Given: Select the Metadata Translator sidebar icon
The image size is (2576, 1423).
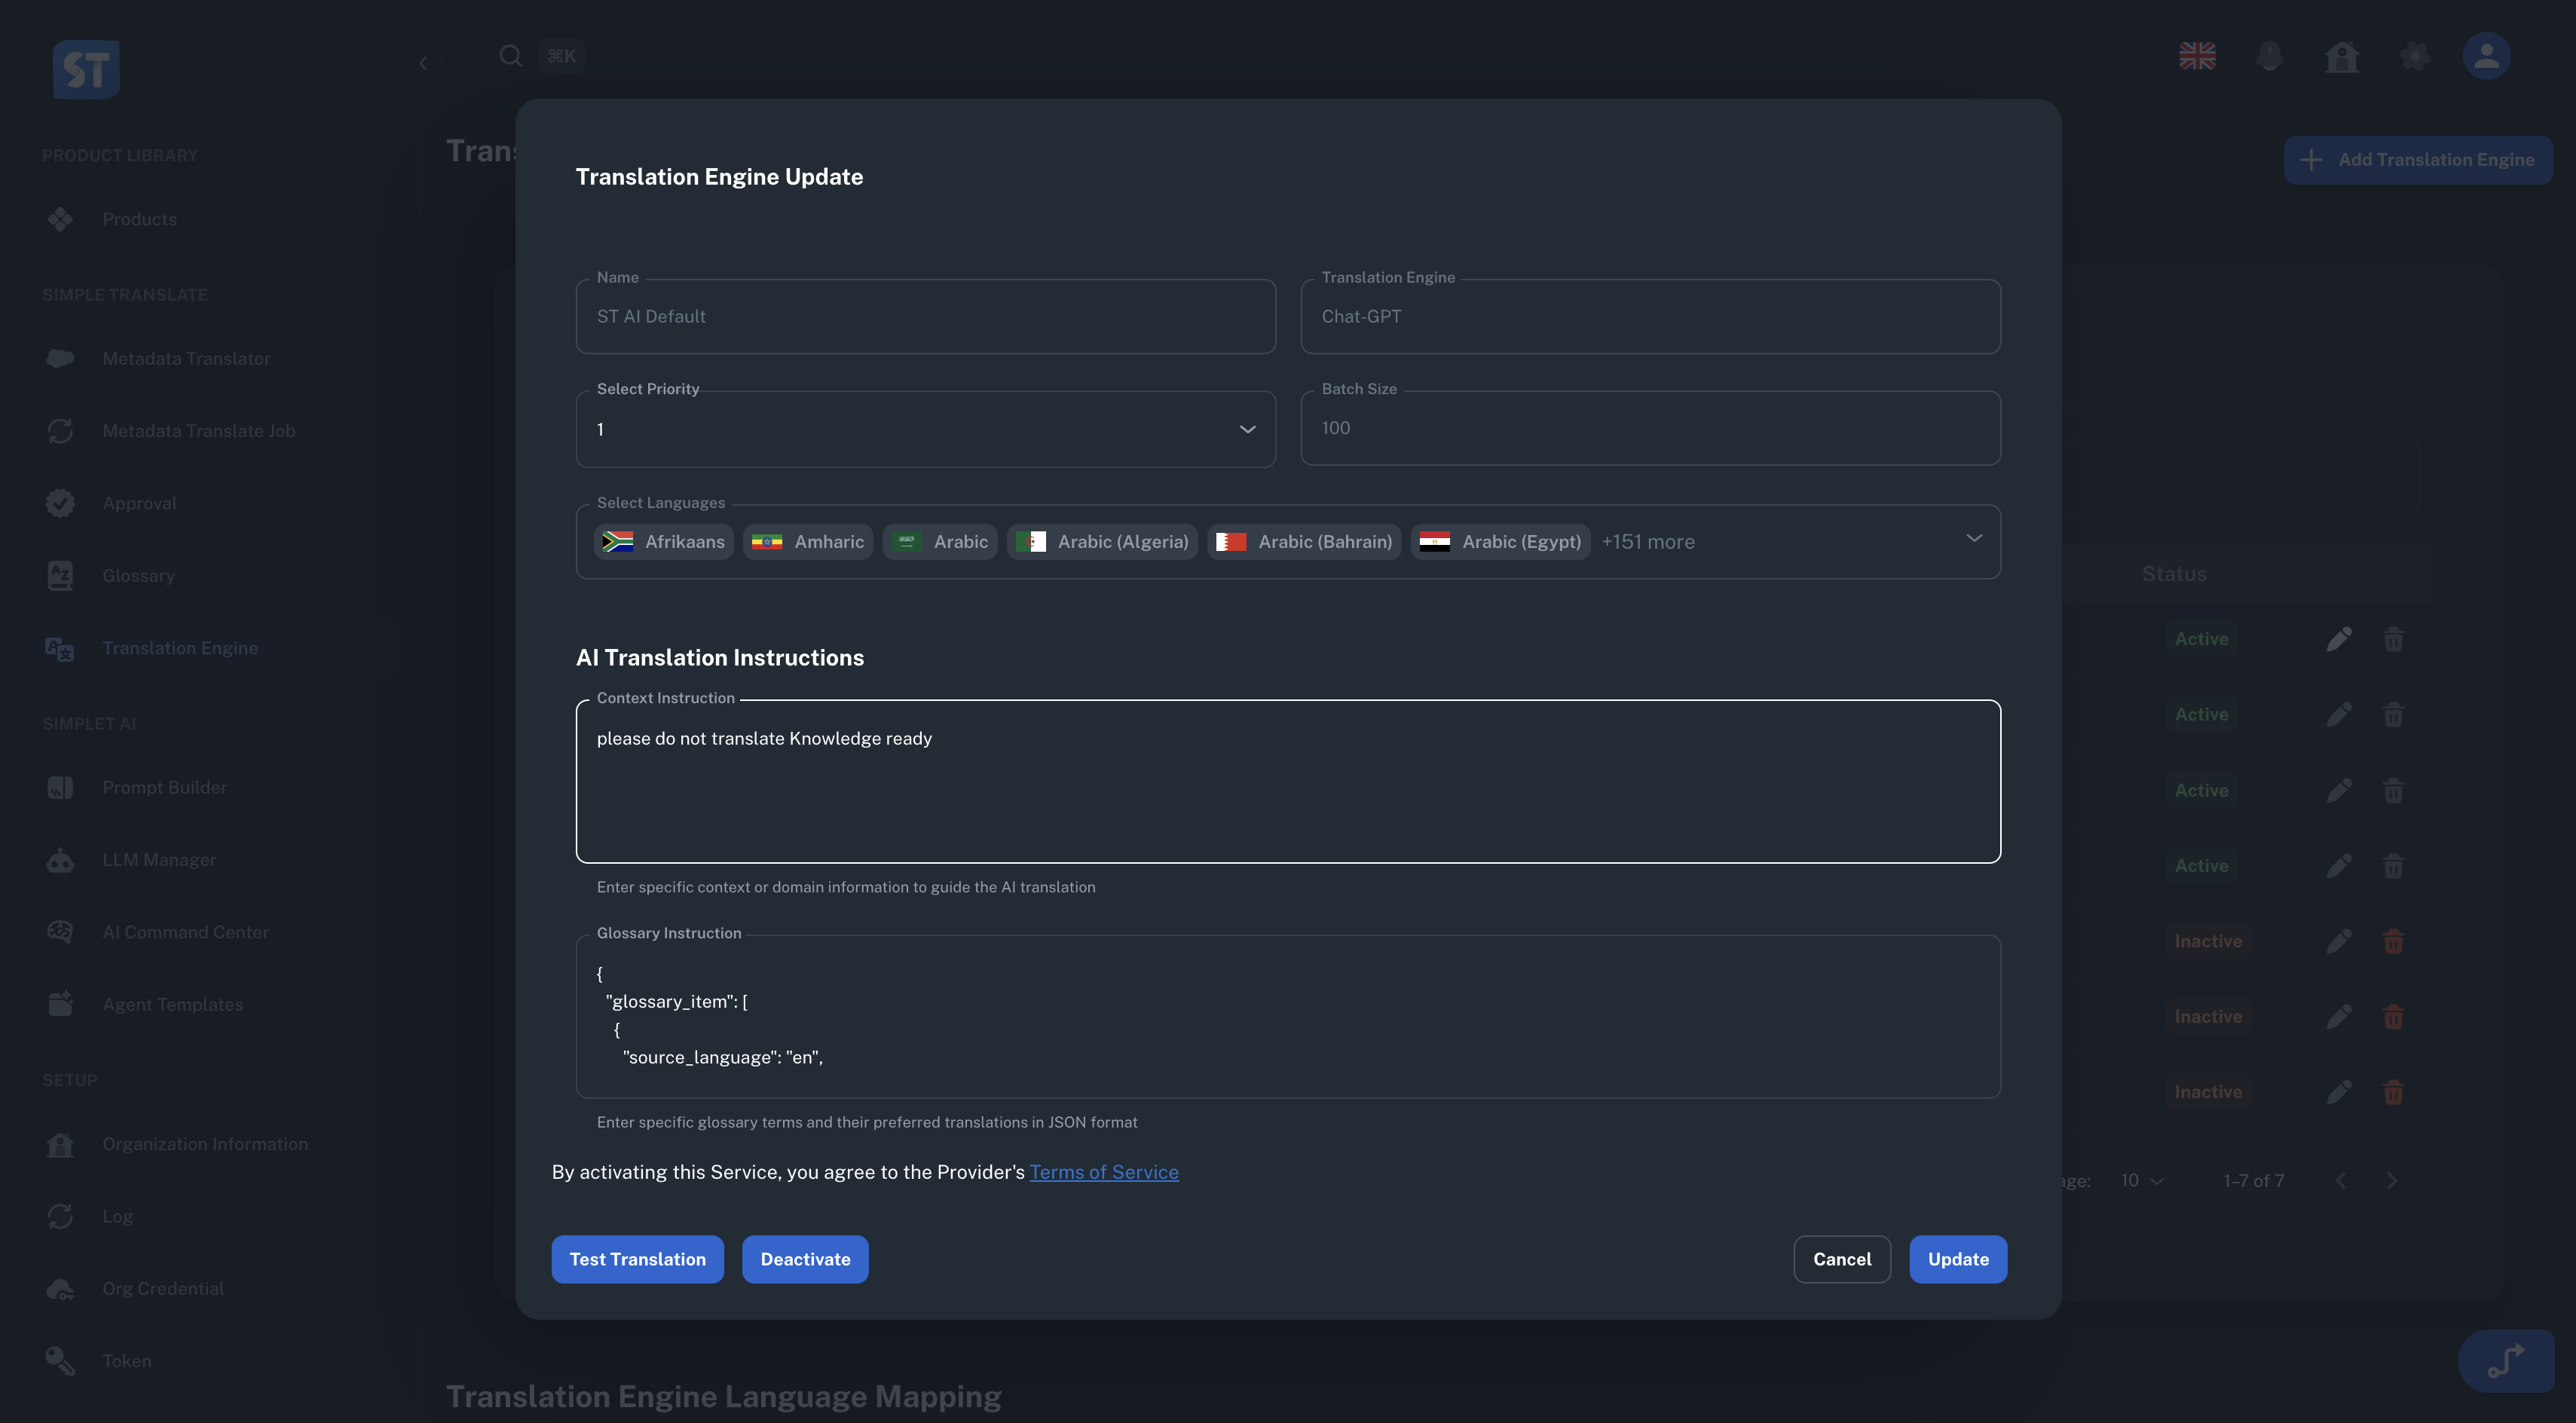Looking at the screenshot, I should [60, 358].
